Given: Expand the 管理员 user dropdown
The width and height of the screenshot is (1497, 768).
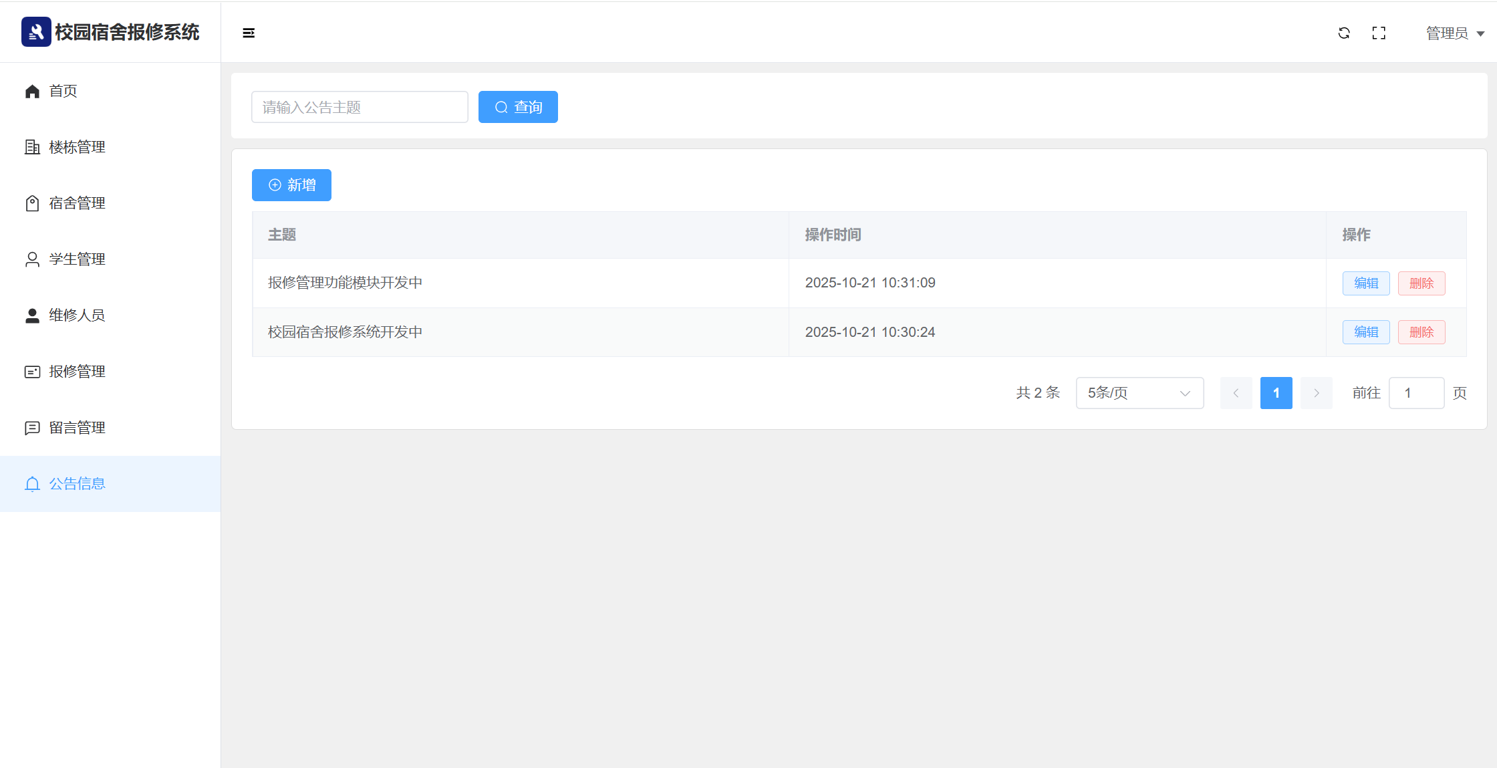Looking at the screenshot, I should (x=1454, y=33).
